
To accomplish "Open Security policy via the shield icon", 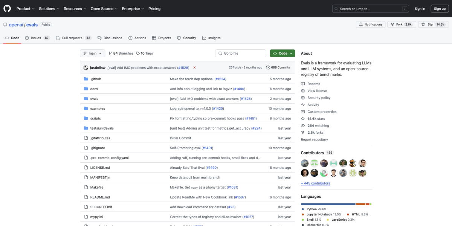I will pyautogui.click(x=304, y=98).
